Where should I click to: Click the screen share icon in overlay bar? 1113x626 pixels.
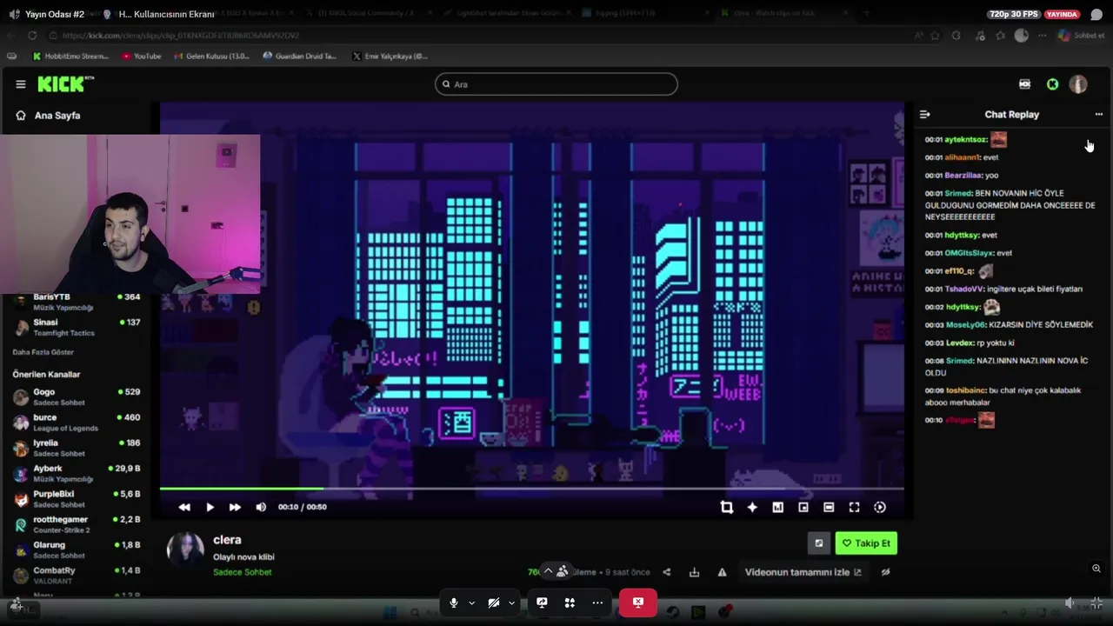pyautogui.click(x=542, y=603)
